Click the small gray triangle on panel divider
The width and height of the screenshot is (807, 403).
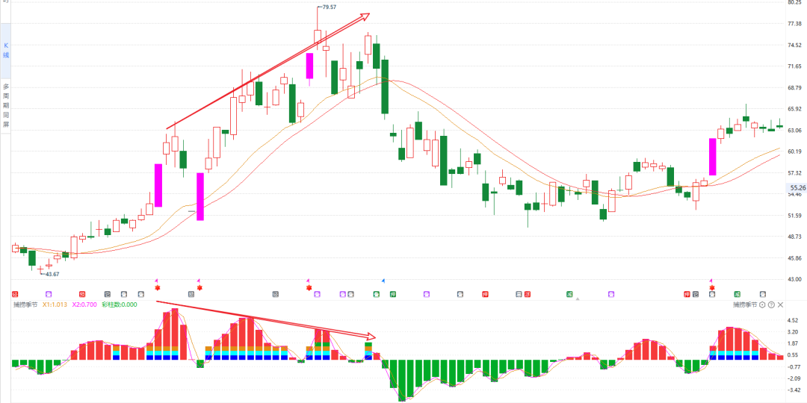coord(578,299)
